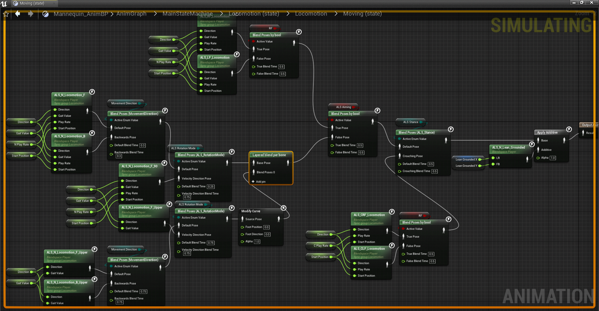Navigate to MainStateMachine breadcrumb
The height and width of the screenshot is (311, 599).
tap(187, 14)
